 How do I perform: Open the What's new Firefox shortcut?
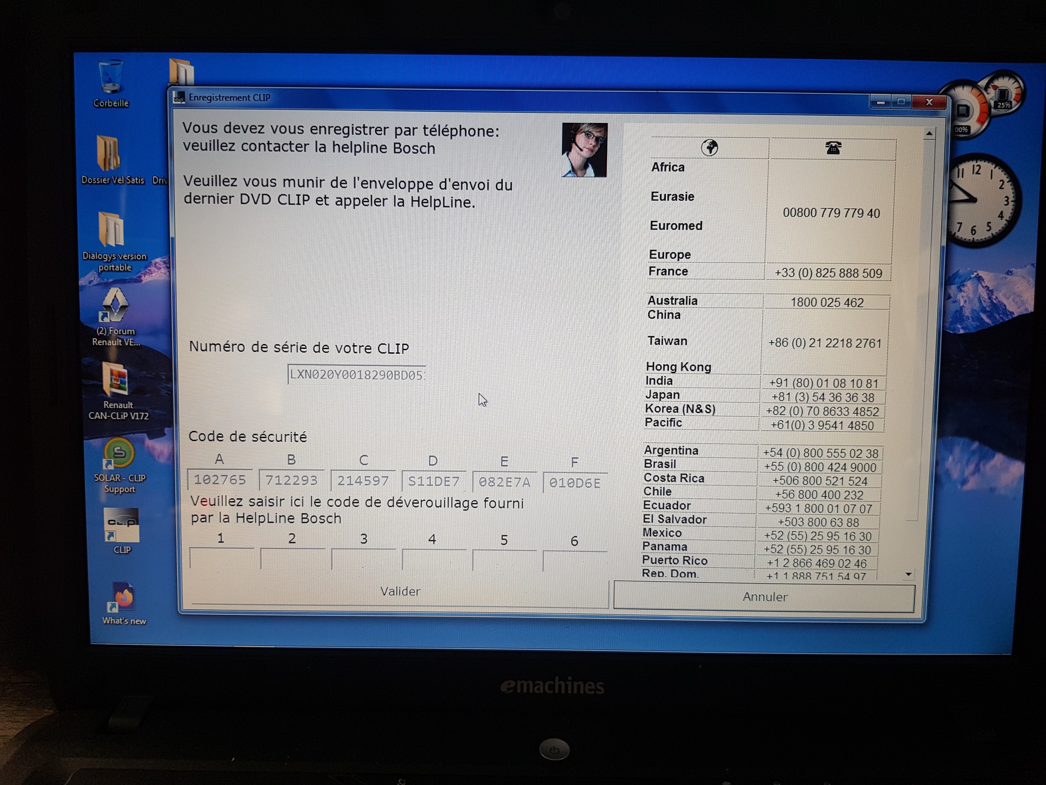point(124,598)
